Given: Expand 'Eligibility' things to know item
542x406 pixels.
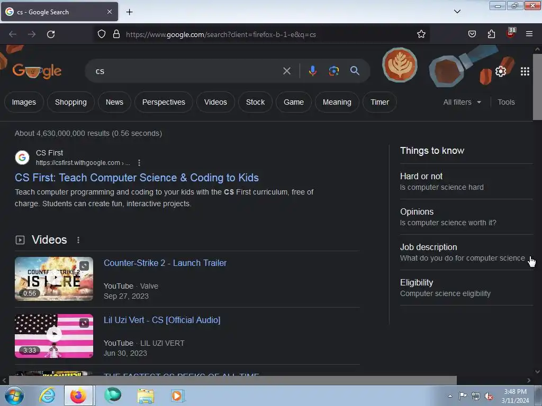Looking at the screenshot, I should (x=466, y=288).
